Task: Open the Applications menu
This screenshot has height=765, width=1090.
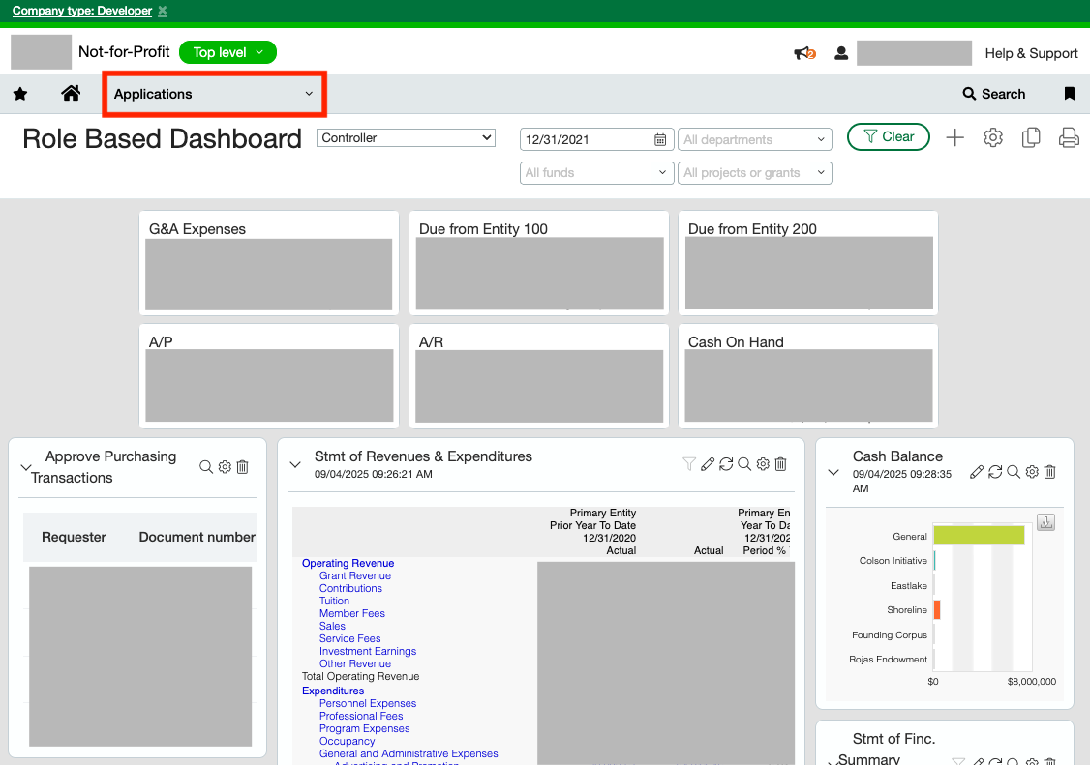Action: (214, 94)
